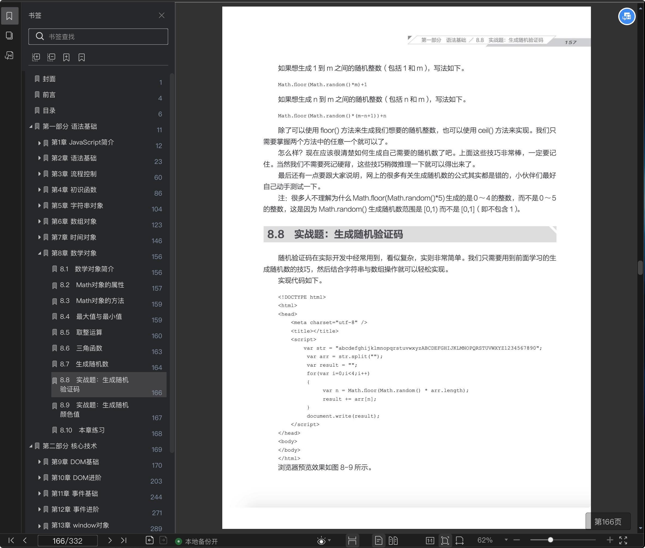Expand 第2章 语法基础 chapter
This screenshot has width=645, height=548.
click(39, 158)
